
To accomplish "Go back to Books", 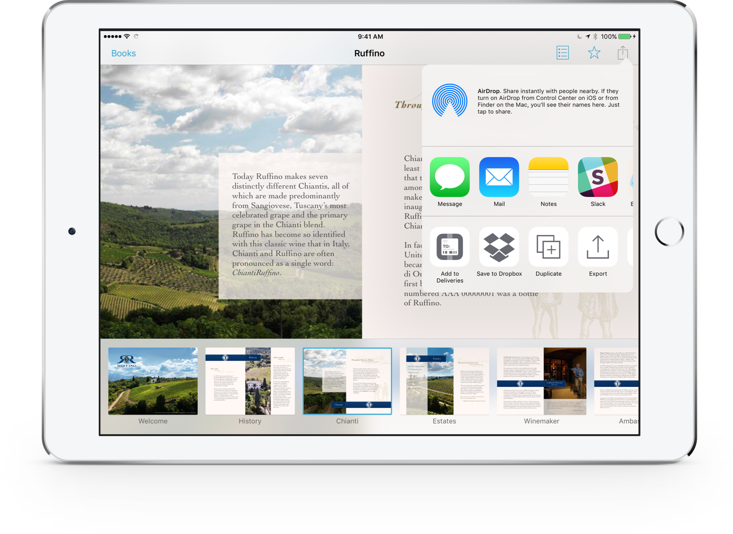I will pyautogui.click(x=123, y=53).
